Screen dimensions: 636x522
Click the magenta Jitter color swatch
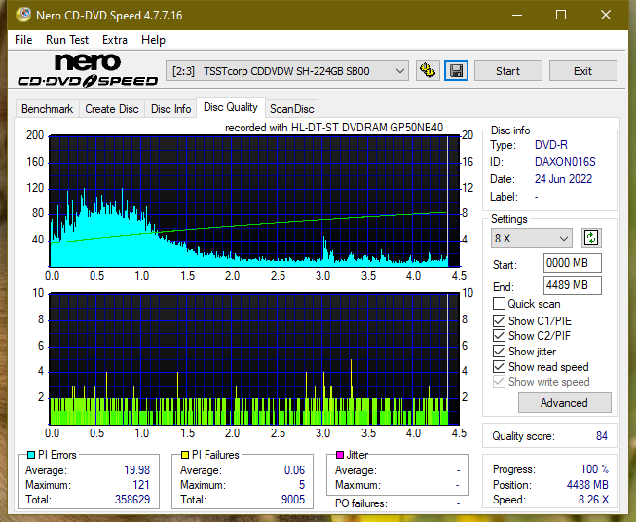[340, 455]
